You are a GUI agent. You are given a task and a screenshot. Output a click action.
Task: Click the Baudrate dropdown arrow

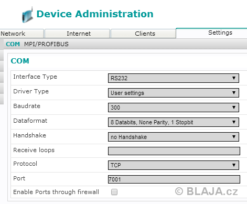(x=234, y=108)
